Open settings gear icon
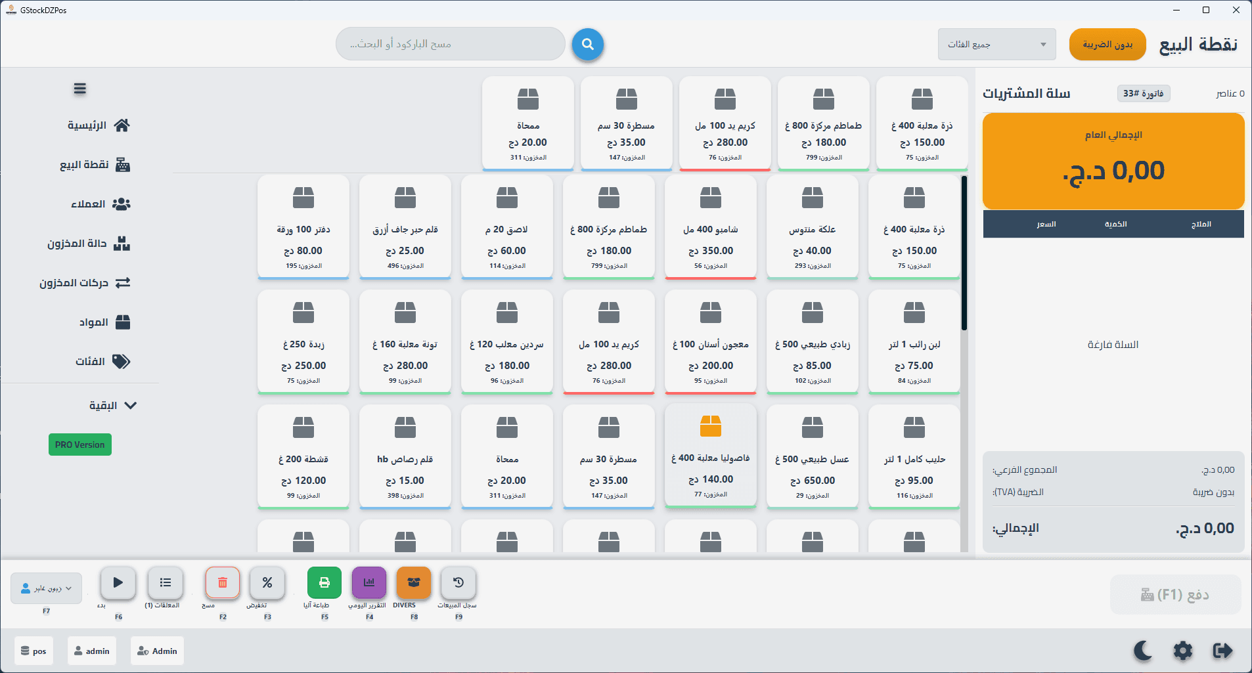The width and height of the screenshot is (1252, 673). 1183,651
